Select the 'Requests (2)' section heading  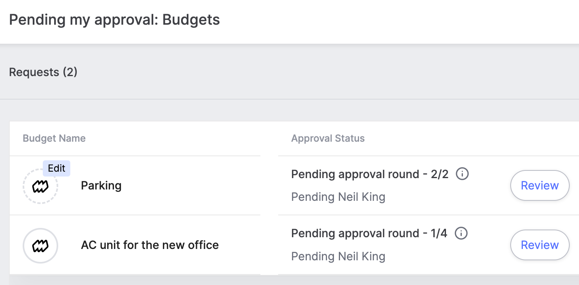click(43, 72)
